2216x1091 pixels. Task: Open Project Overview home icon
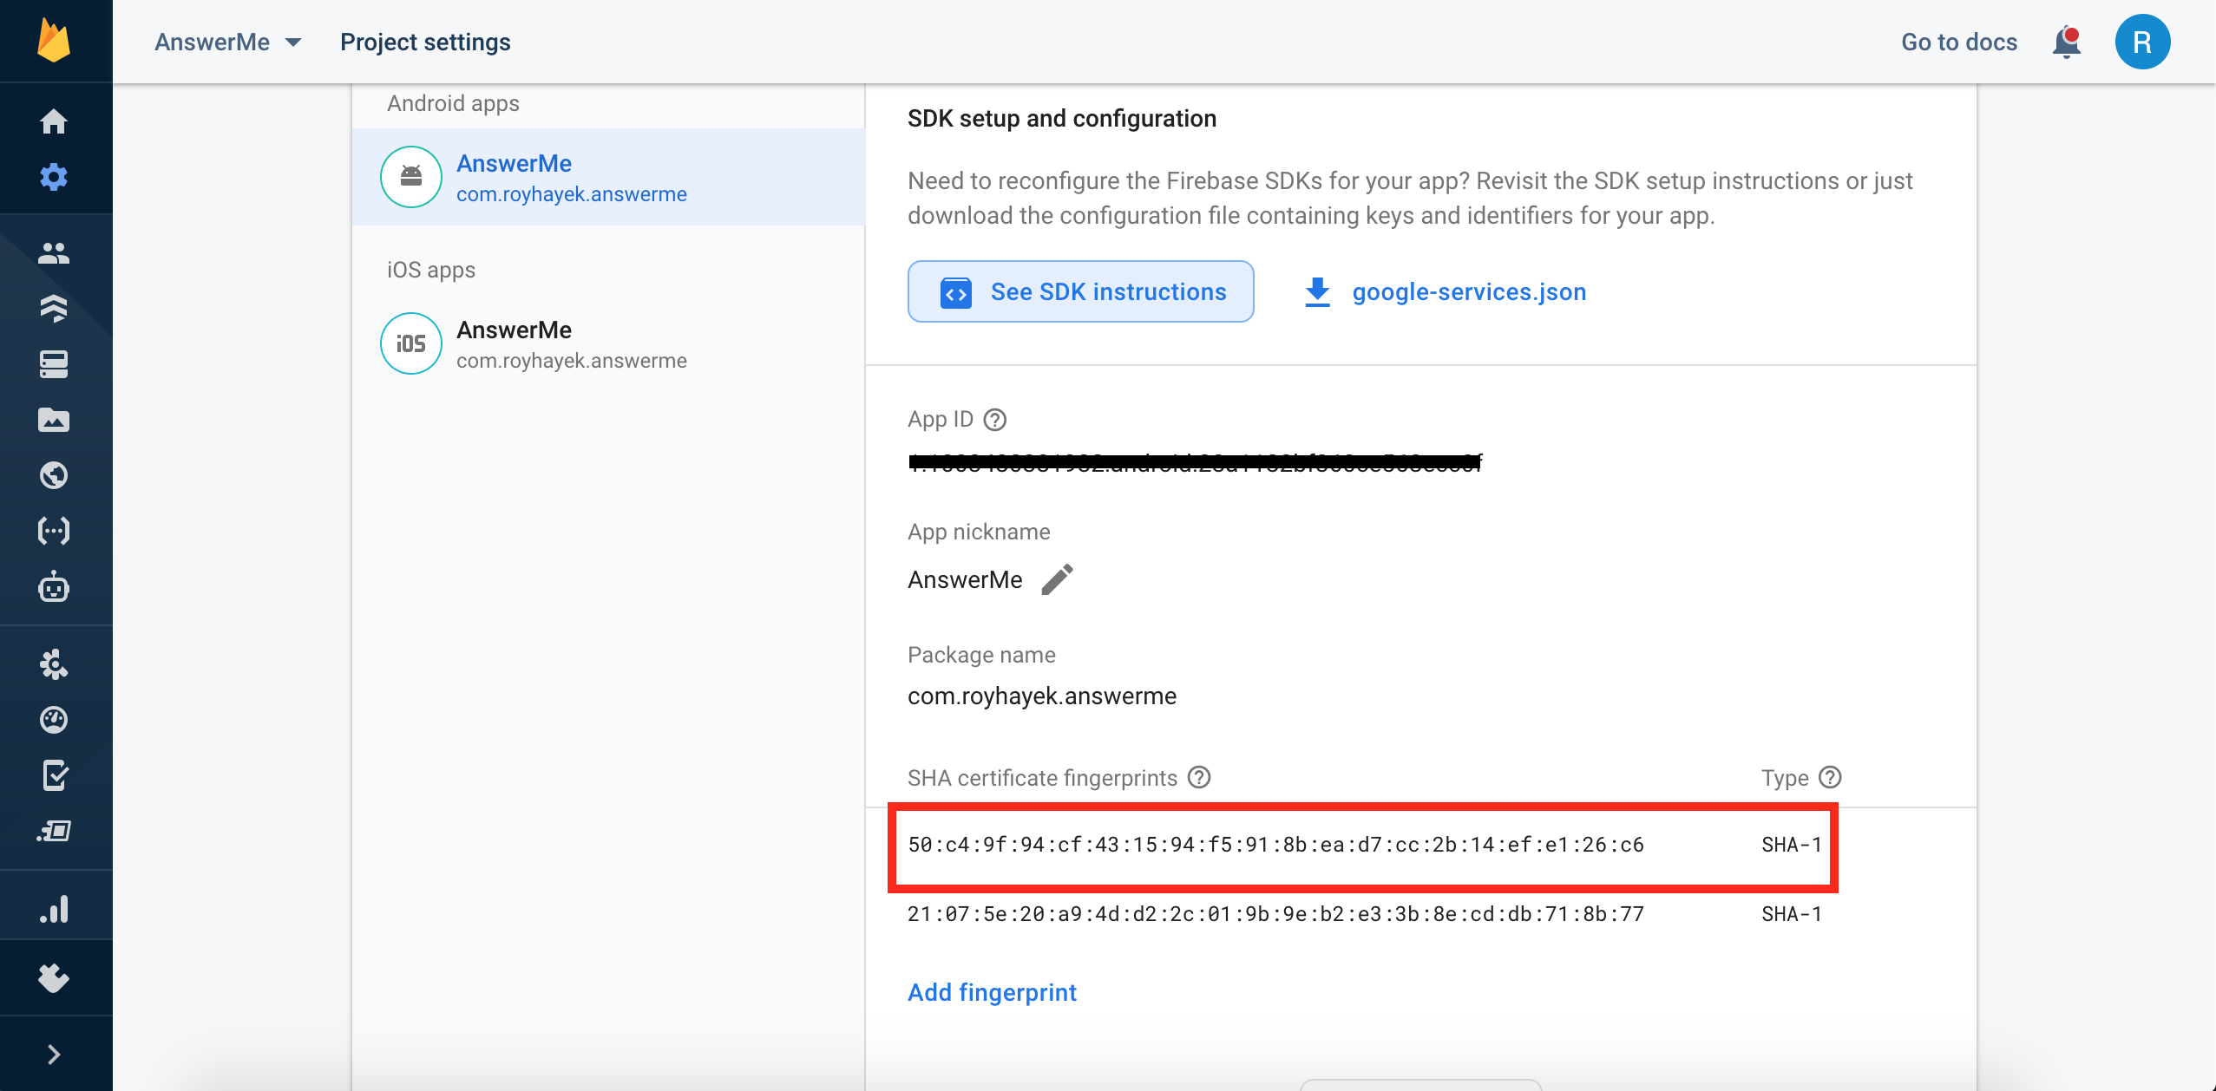click(x=54, y=121)
